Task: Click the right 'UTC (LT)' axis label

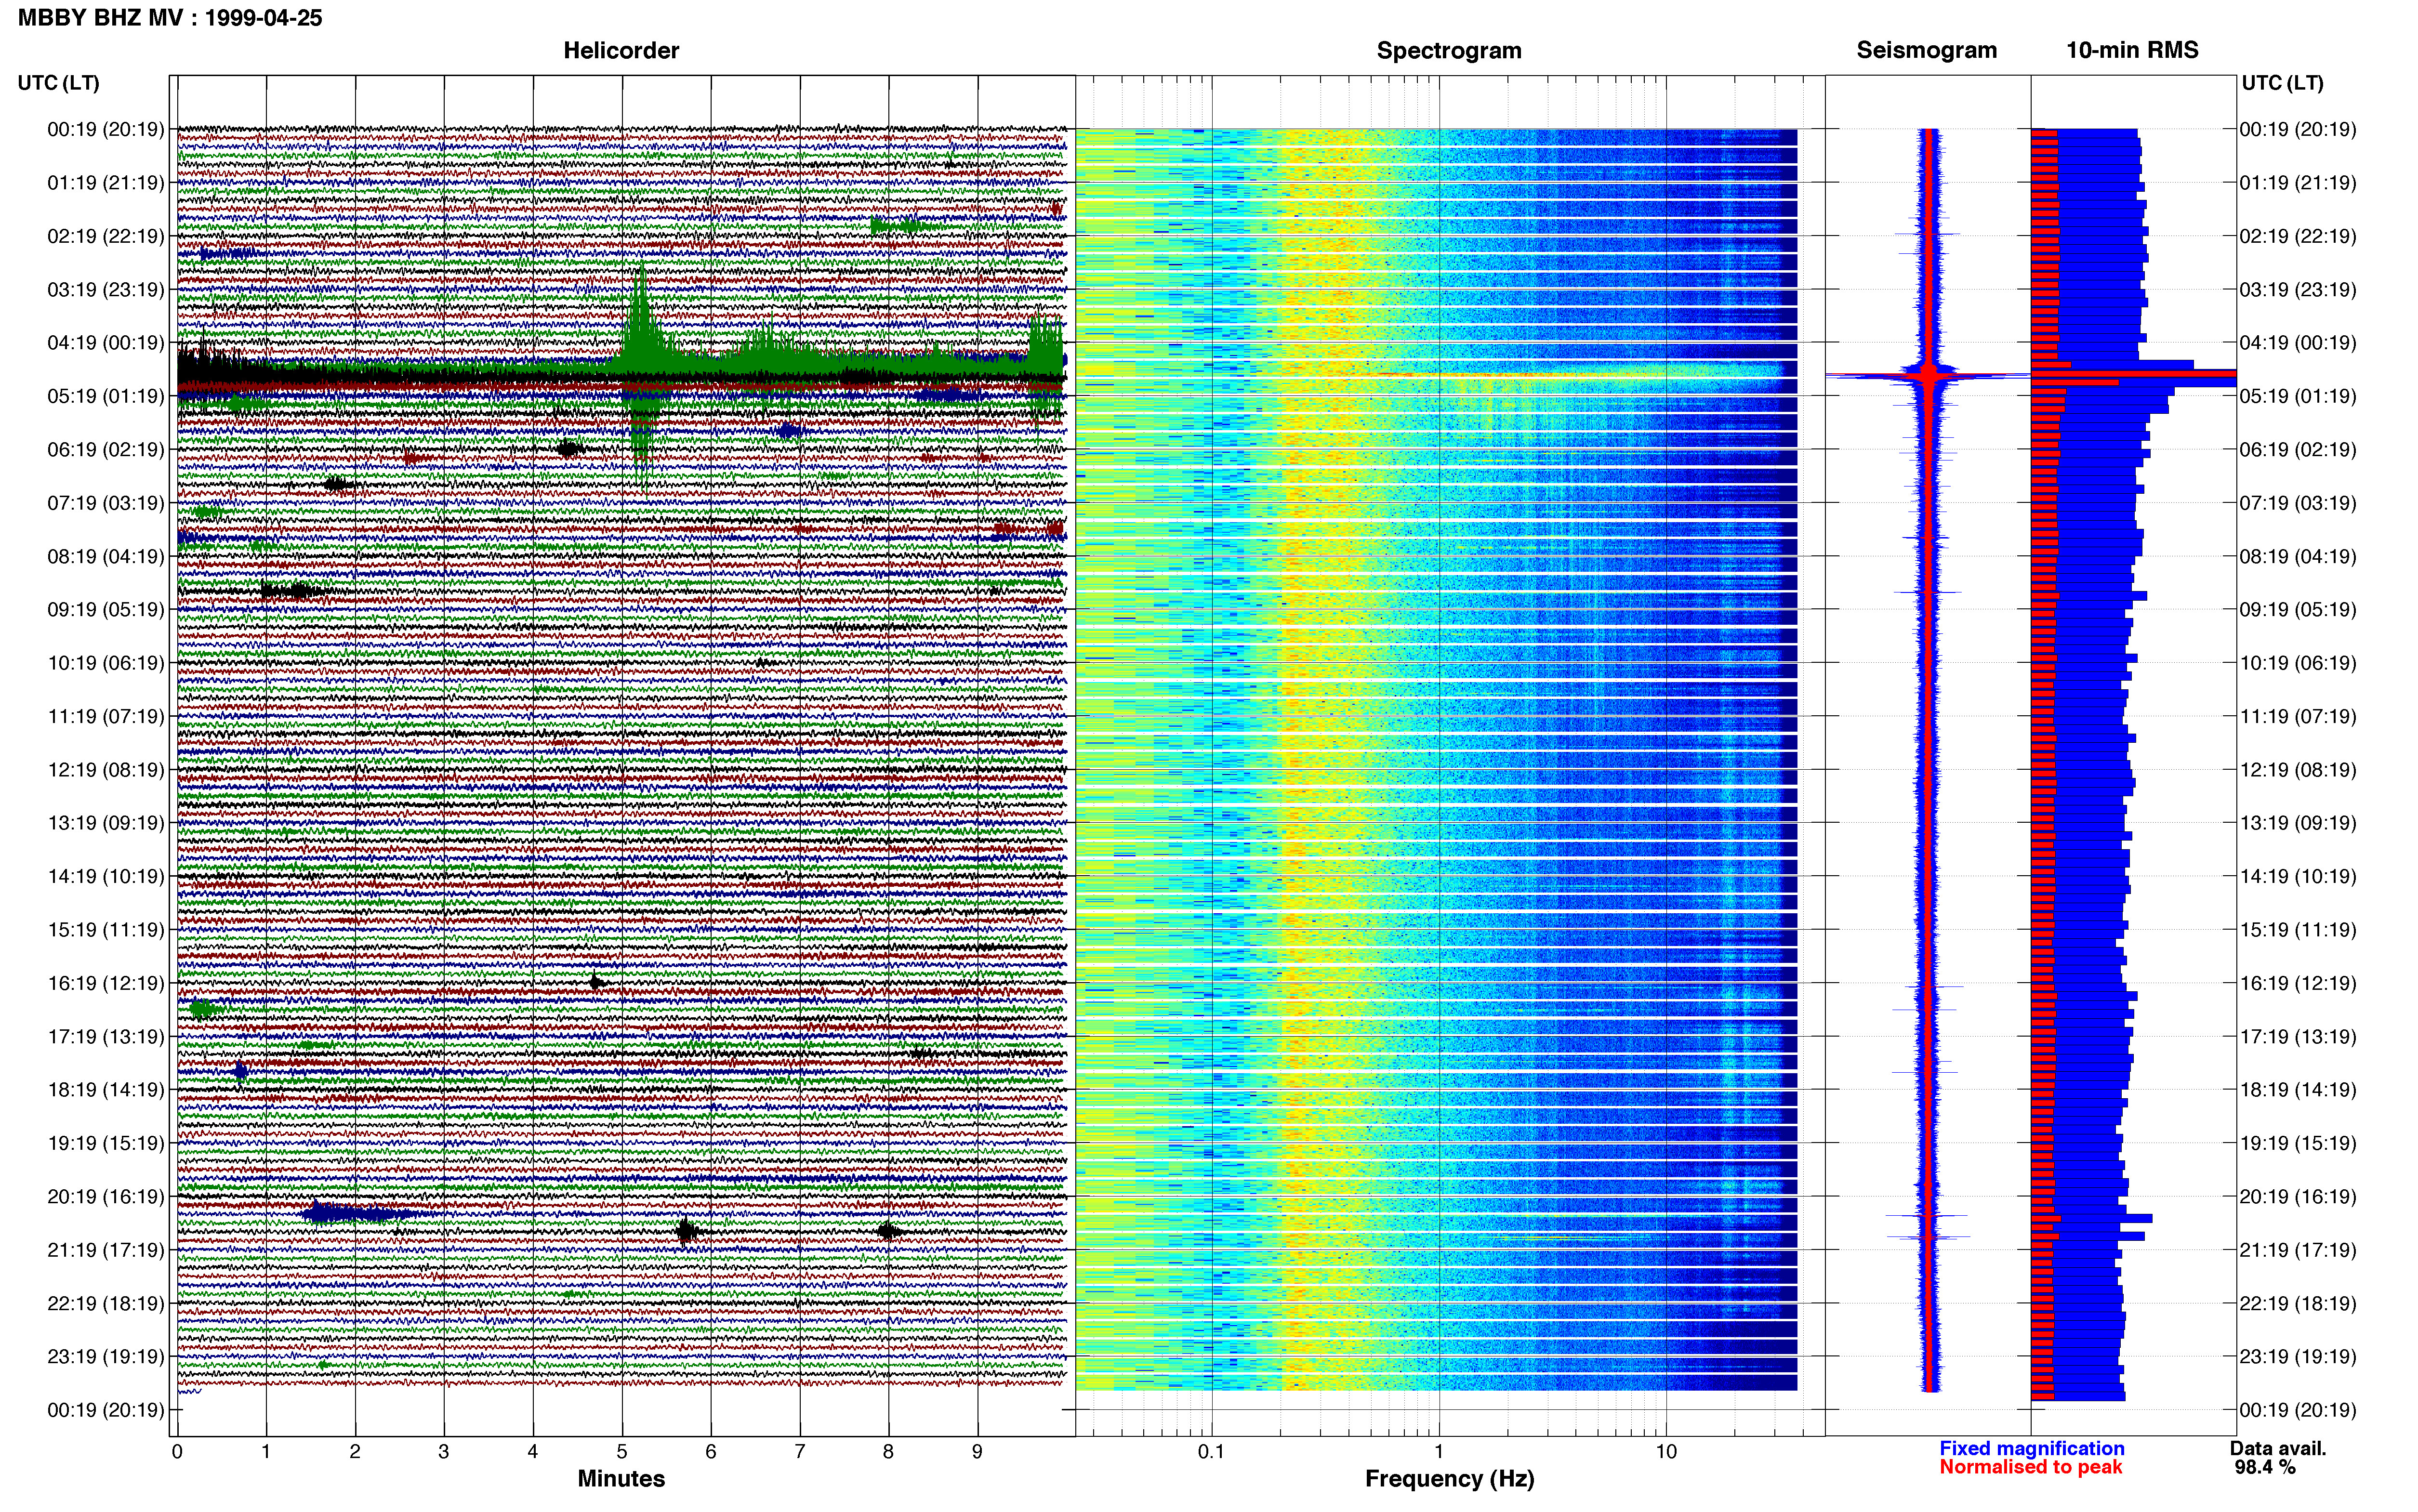Action: point(2282,83)
